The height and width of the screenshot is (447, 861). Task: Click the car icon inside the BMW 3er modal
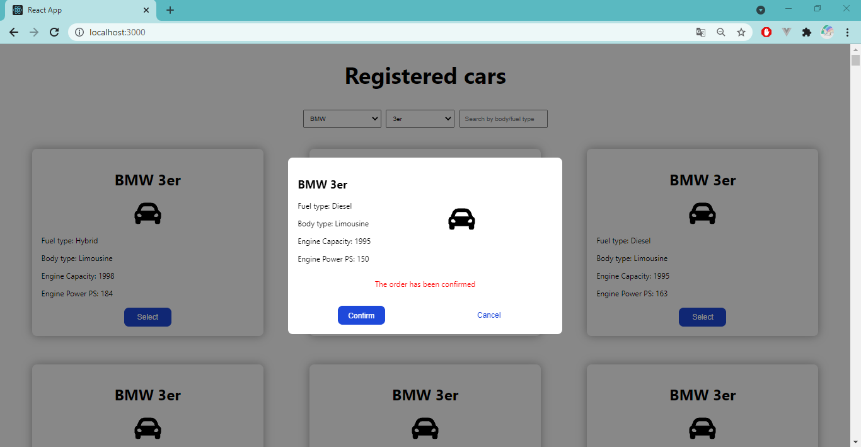[461, 219]
